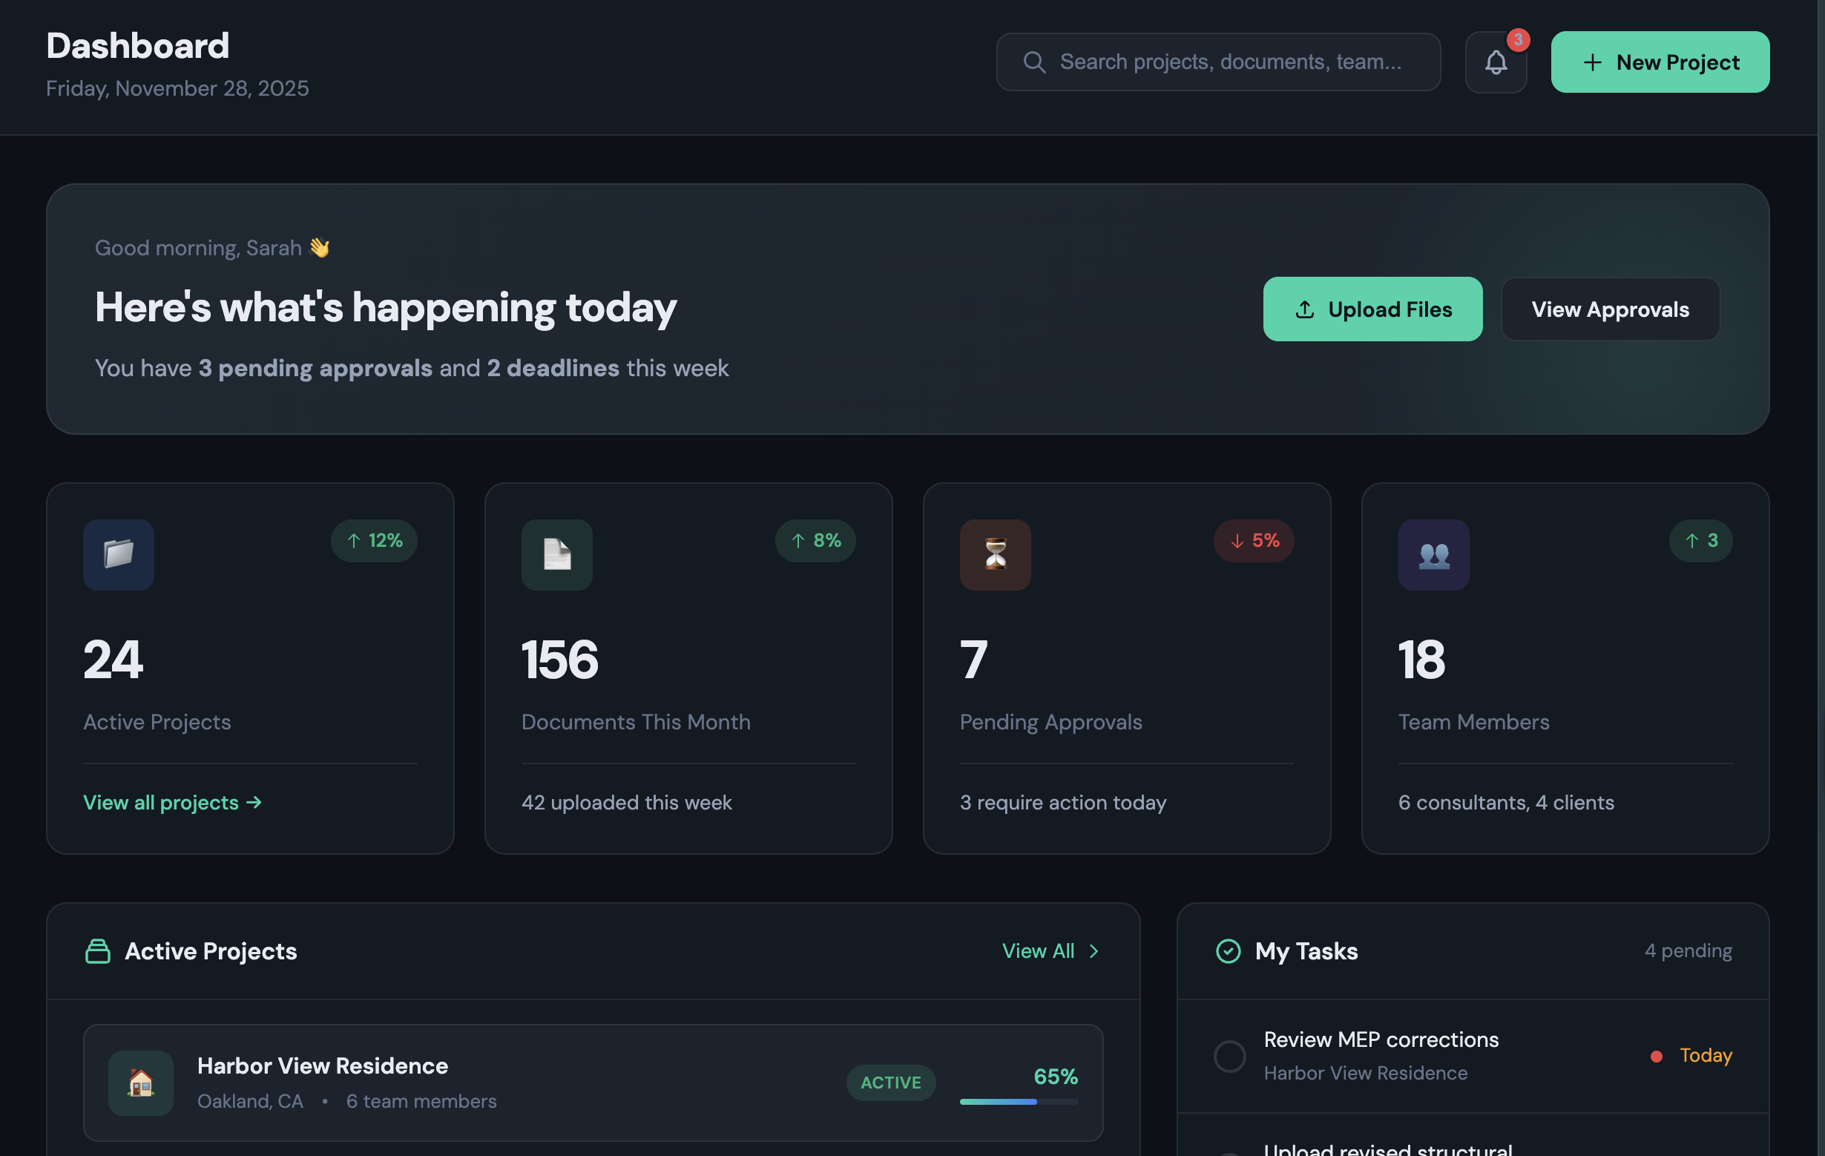This screenshot has width=1825, height=1156.
Task: Click the New Project button
Action: pos(1660,62)
